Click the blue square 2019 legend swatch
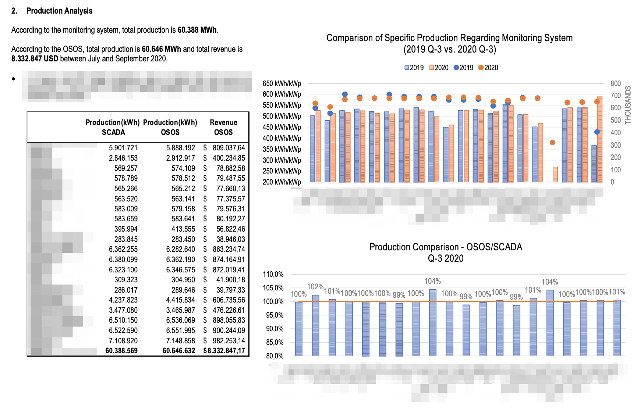 pyautogui.click(x=407, y=68)
